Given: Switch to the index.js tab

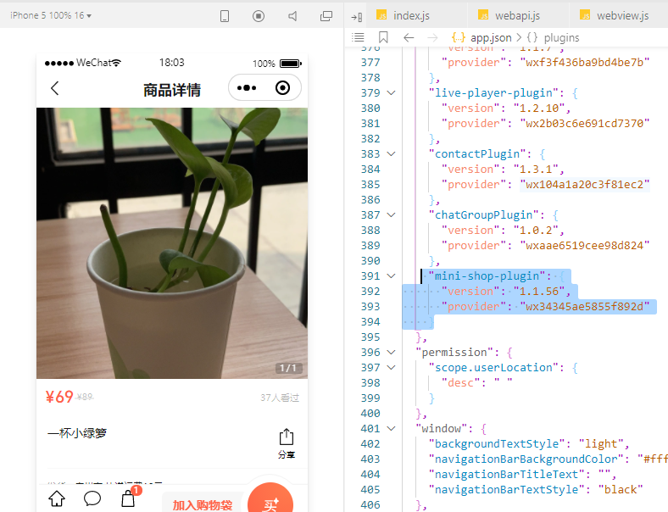Looking at the screenshot, I should 411,16.
